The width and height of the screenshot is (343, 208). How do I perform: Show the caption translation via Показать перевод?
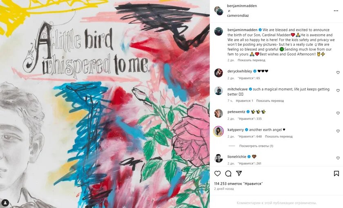click(x=252, y=60)
